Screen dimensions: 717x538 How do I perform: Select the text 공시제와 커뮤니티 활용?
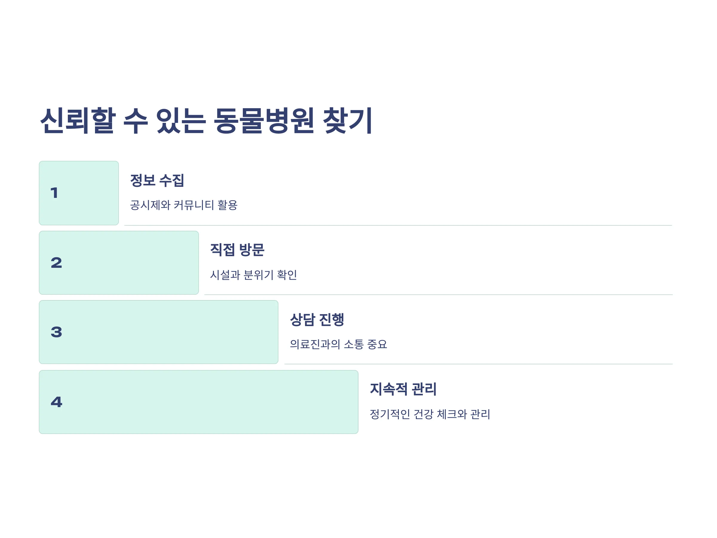(184, 205)
